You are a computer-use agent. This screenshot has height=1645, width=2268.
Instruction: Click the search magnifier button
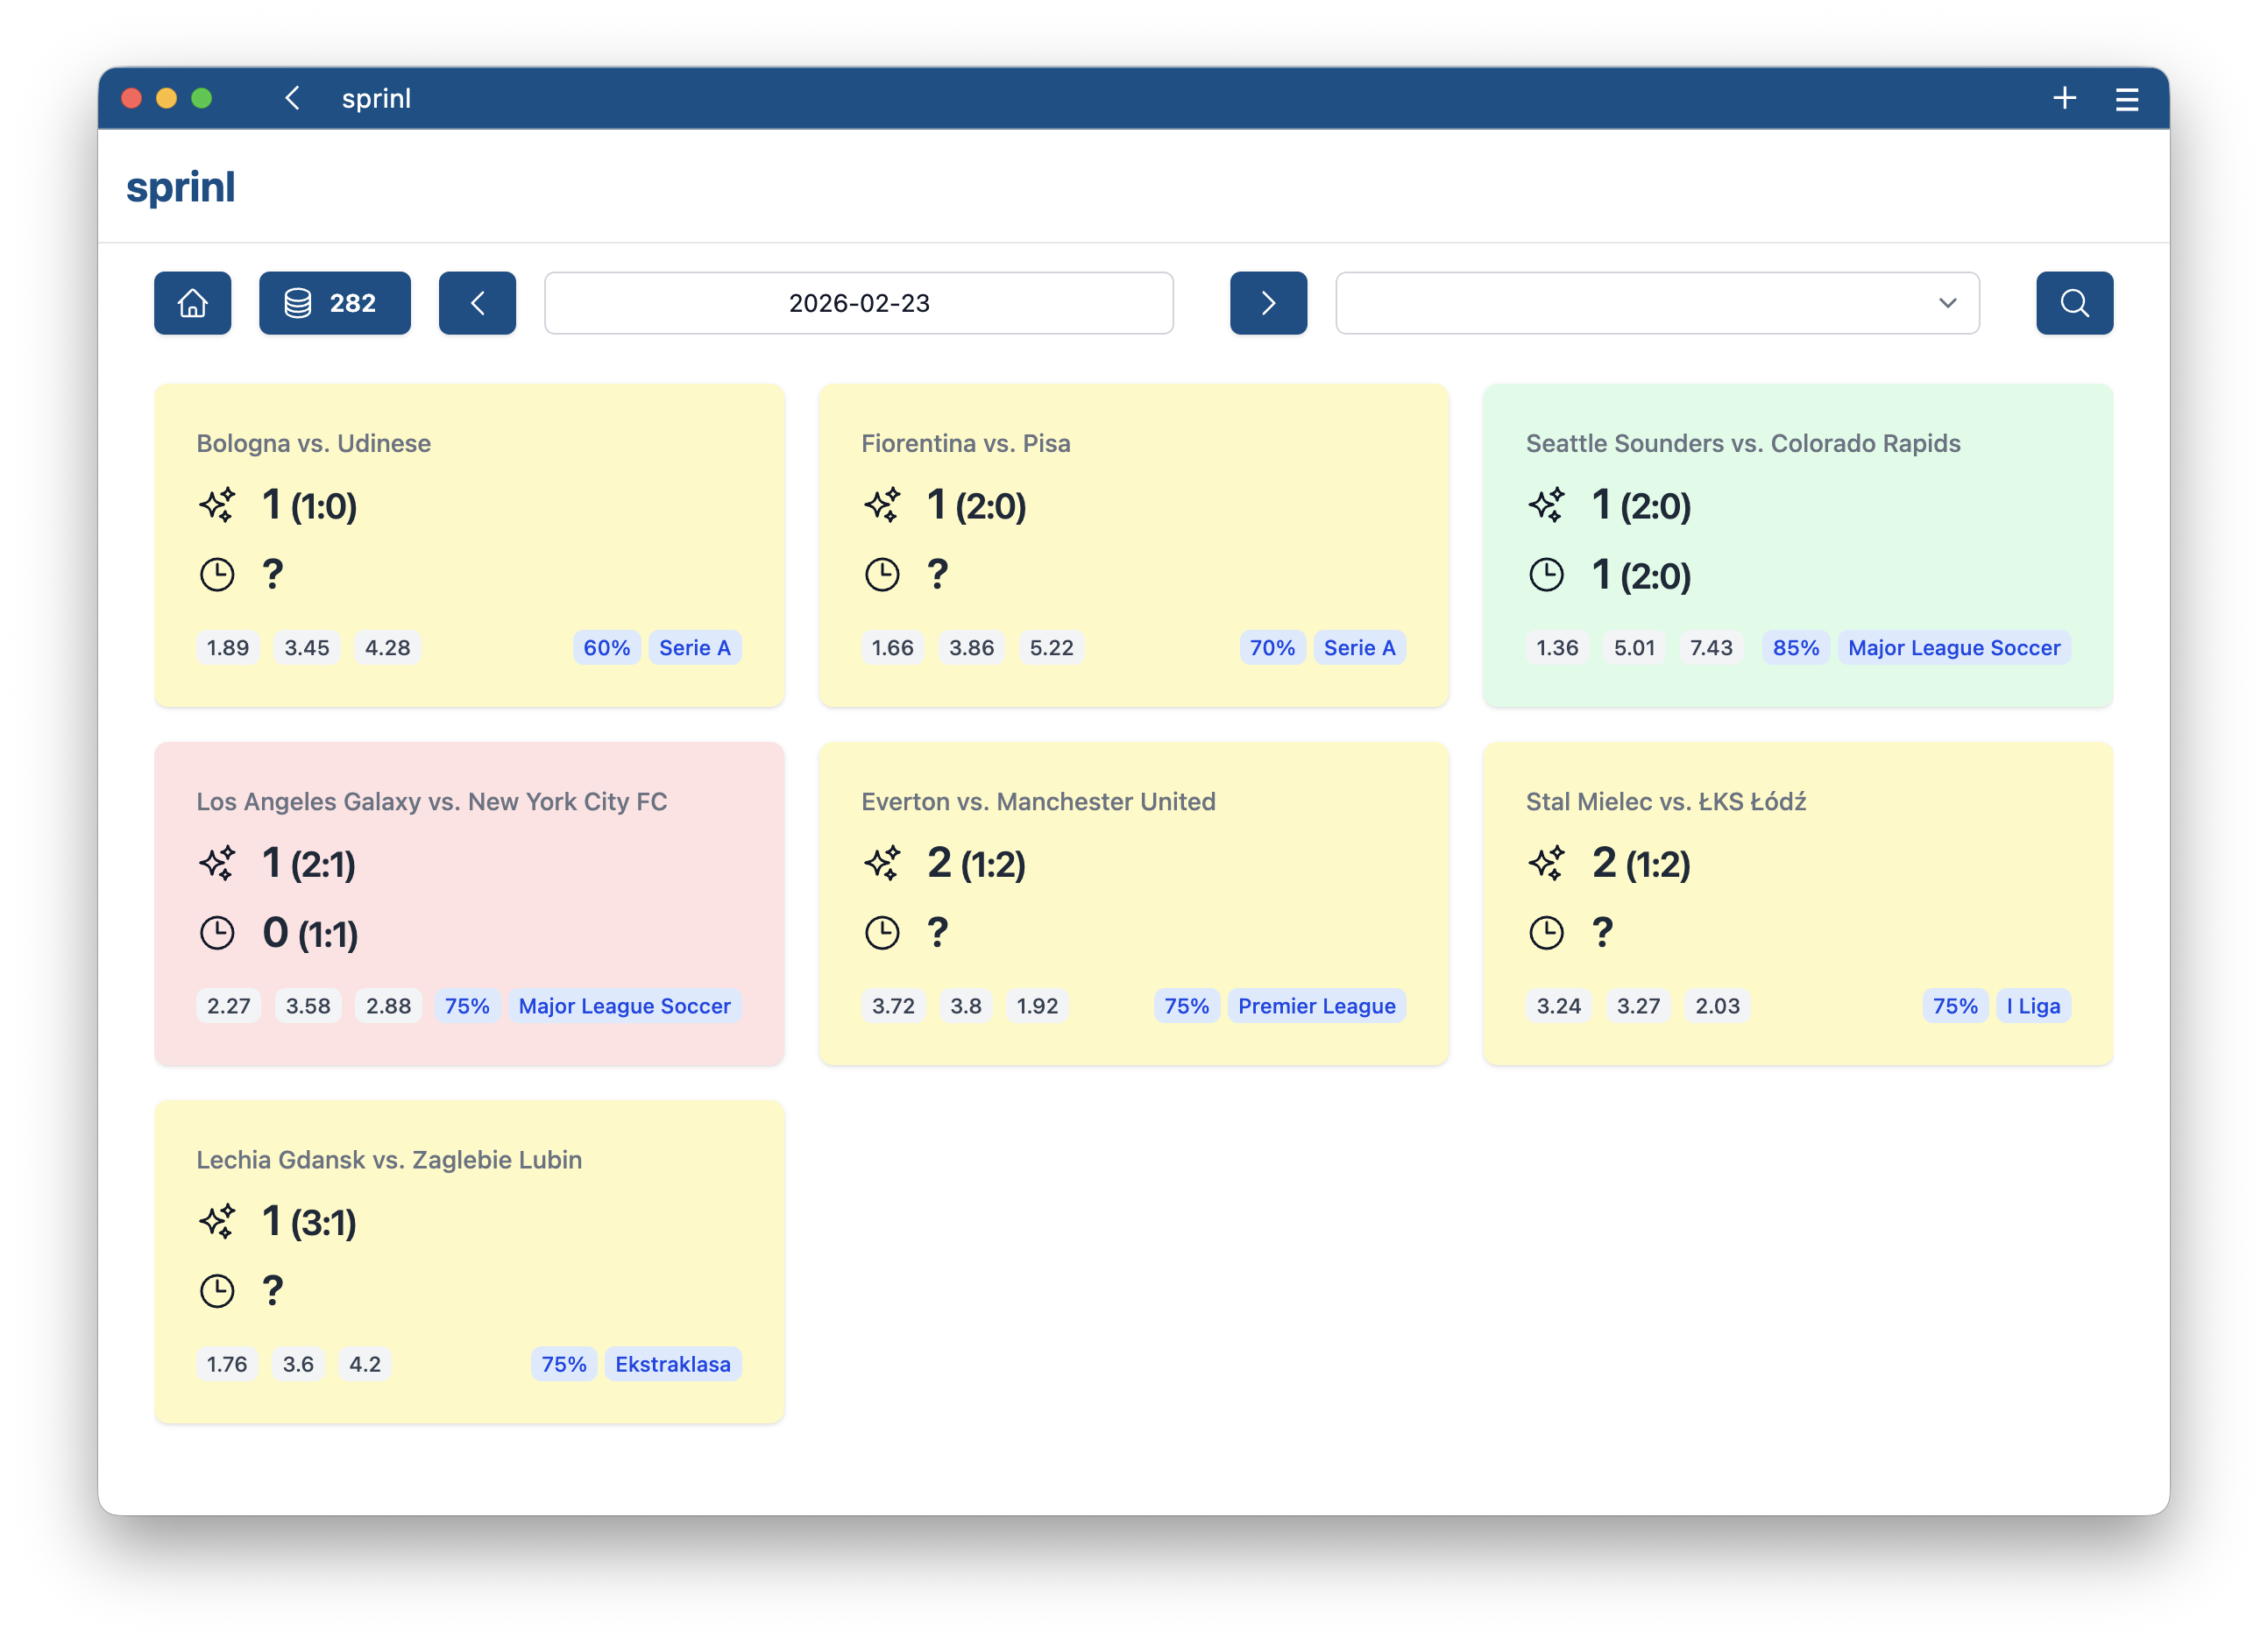2073,303
